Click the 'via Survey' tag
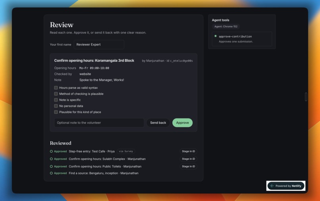 click(126, 151)
